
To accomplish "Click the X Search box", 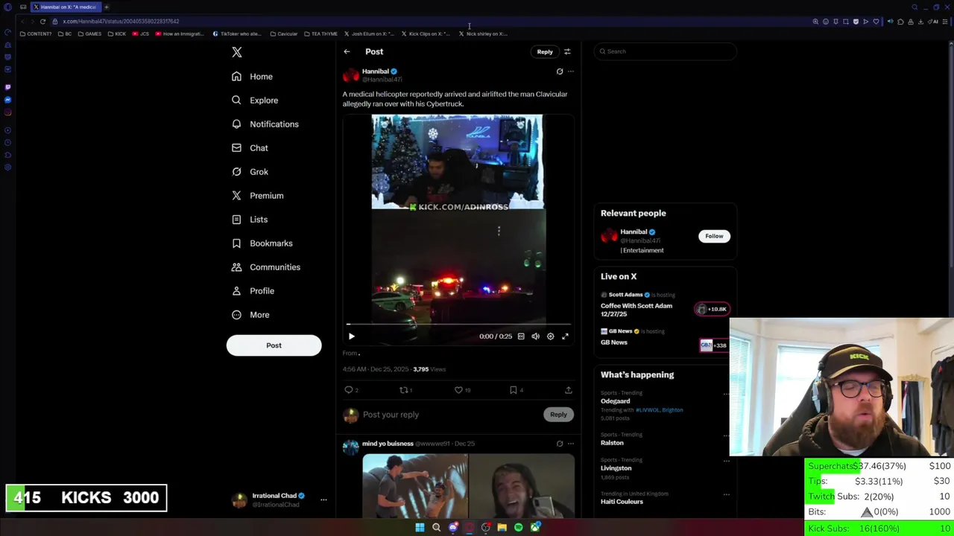I will (666, 51).
